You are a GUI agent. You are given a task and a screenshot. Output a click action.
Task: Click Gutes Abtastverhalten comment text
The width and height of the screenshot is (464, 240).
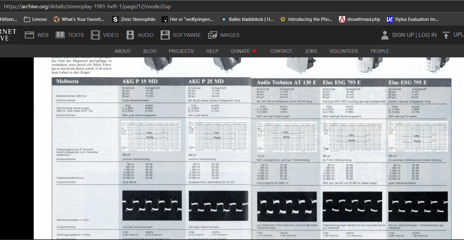tap(135, 100)
